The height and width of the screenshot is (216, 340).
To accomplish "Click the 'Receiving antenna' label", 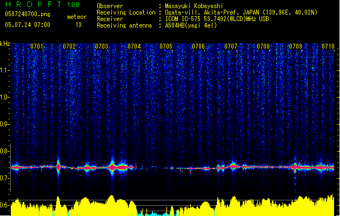I will pyautogui.click(x=124, y=25).
